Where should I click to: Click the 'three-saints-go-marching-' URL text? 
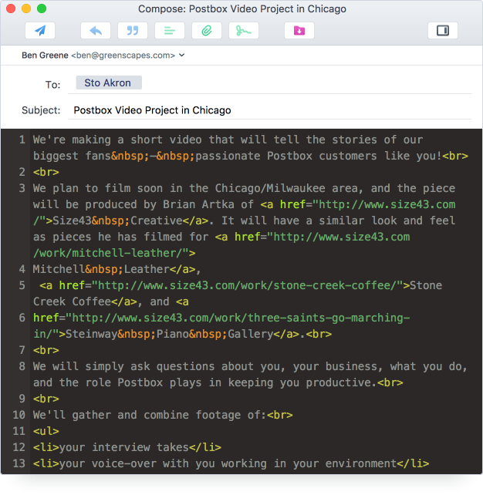[329, 318]
